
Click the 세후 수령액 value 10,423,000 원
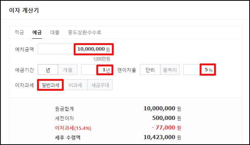point(162,137)
